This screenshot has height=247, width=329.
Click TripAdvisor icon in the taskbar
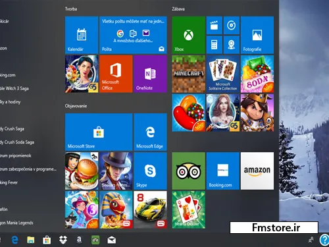95,240
